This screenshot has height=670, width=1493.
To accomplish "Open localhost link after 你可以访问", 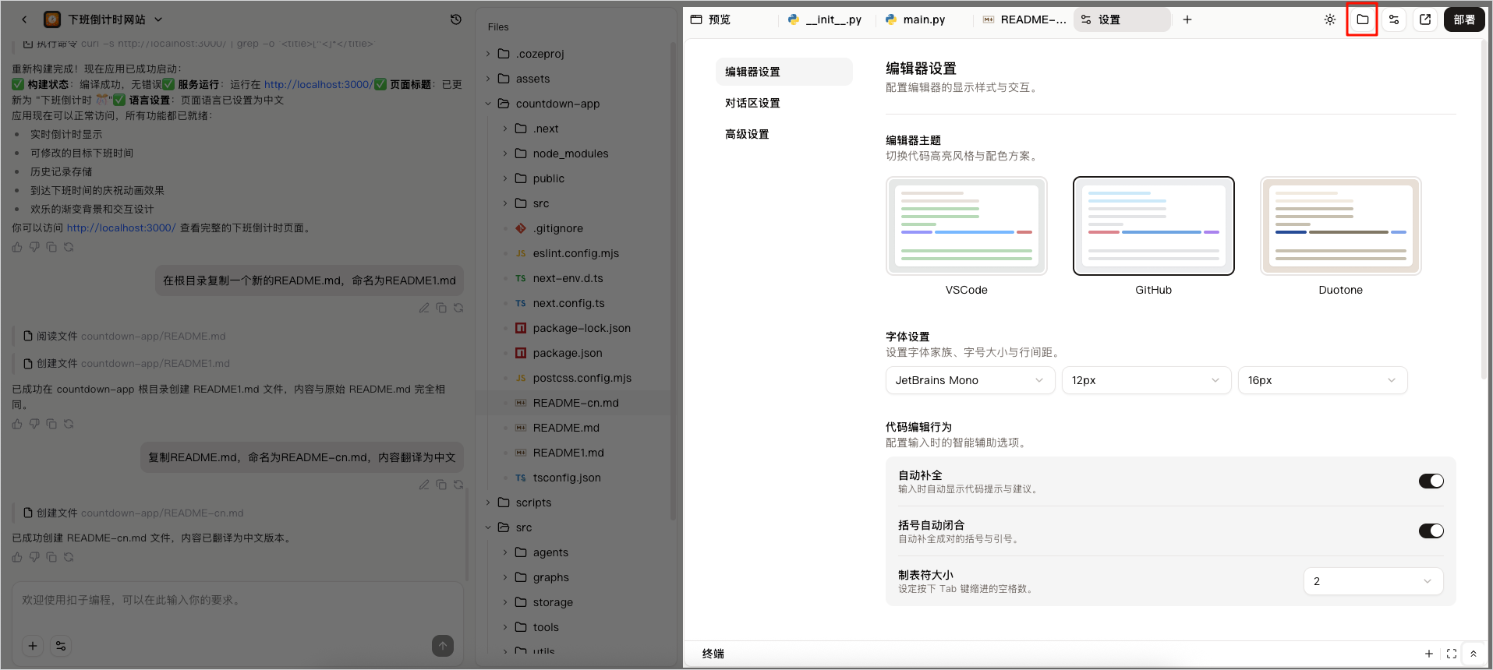I will coord(121,227).
